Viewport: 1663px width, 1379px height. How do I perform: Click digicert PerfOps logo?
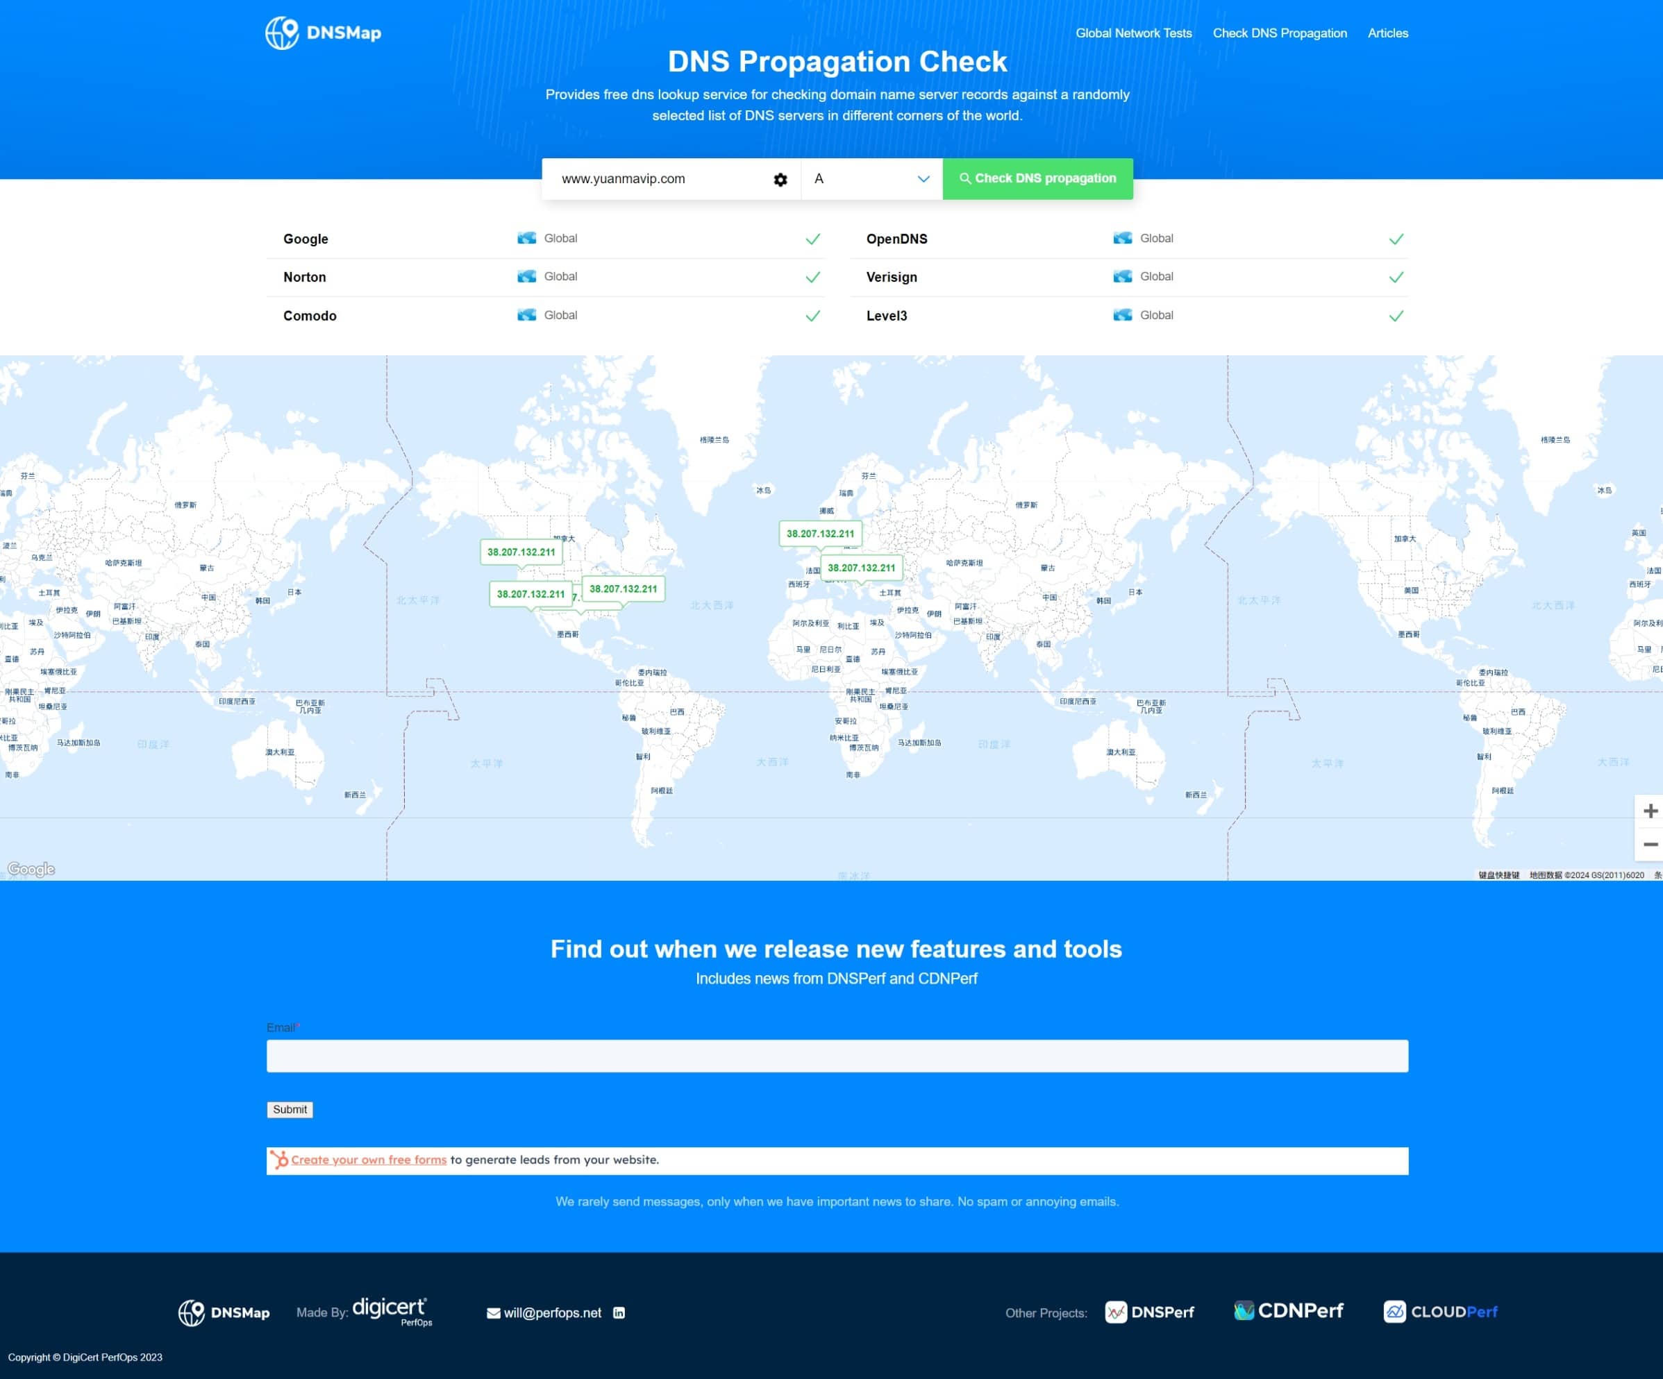point(391,1311)
